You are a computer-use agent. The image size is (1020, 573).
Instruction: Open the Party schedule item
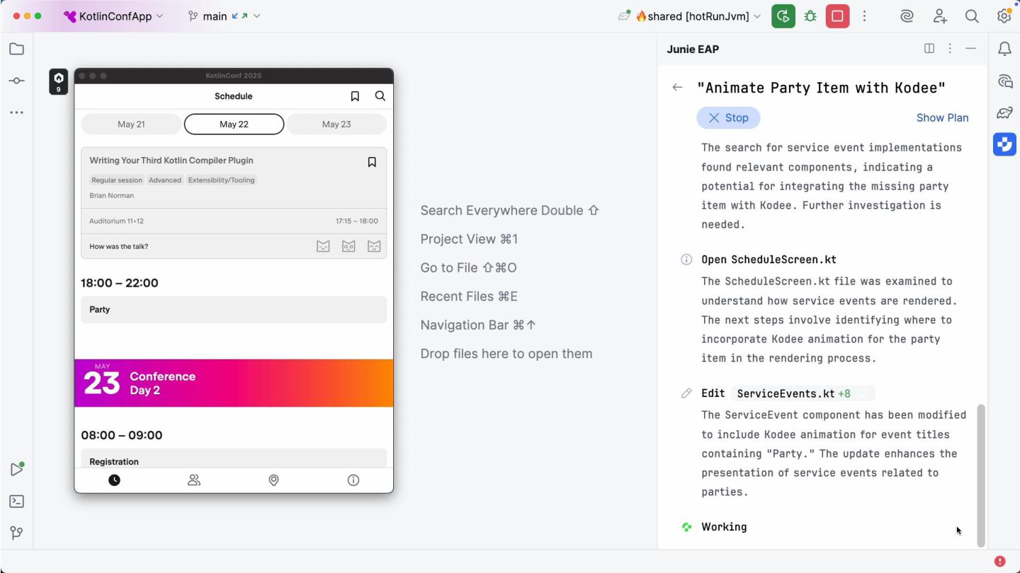point(234,310)
